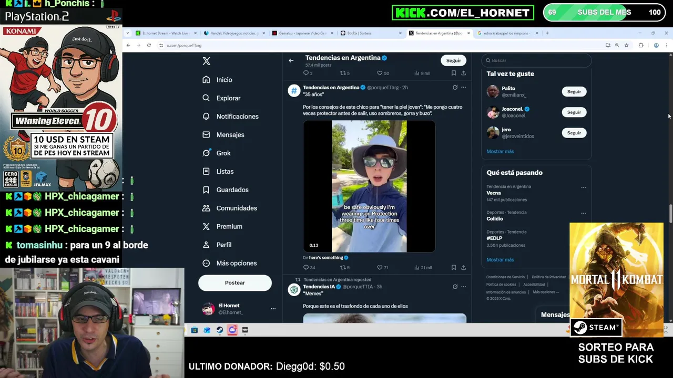Click the back arrow beside Tendencias en Argentina

coord(291,60)
